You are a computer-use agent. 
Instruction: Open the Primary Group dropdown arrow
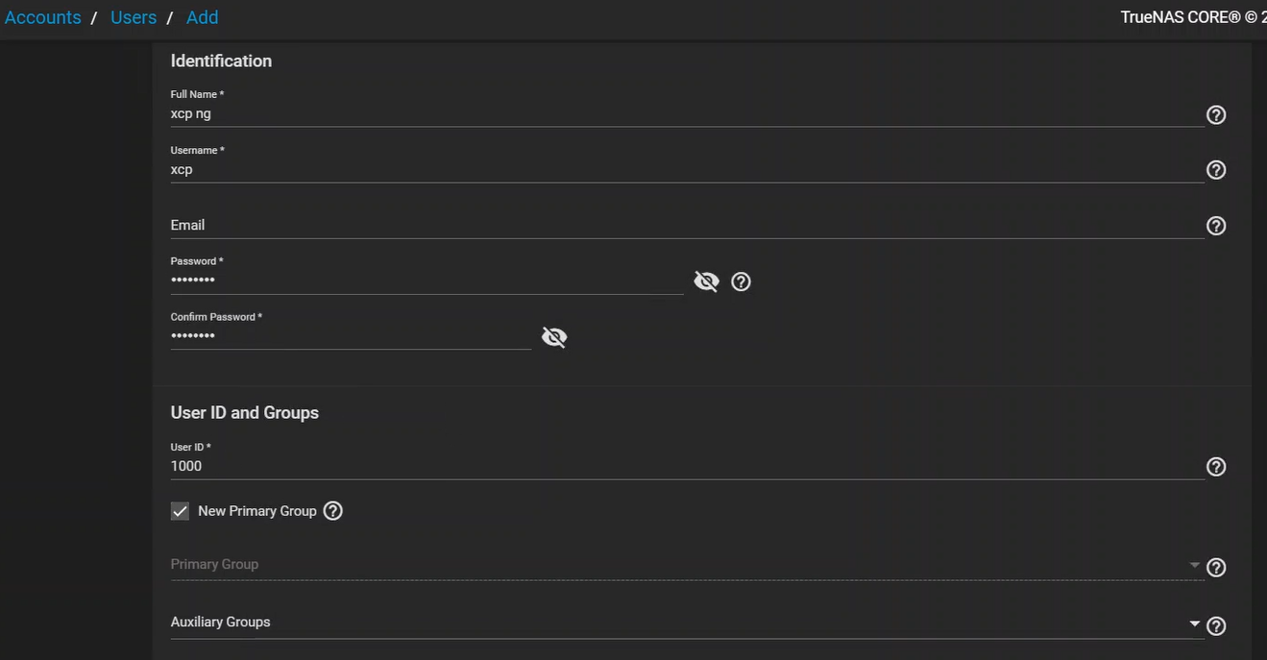(x=1195, y=565)
